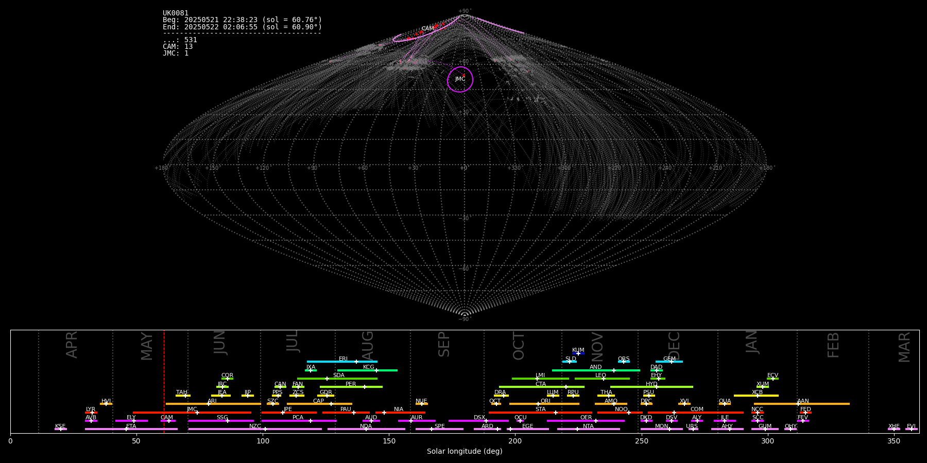Click the UK0081 station ID text
The image size is (927, 463).
tap(176, 13)
